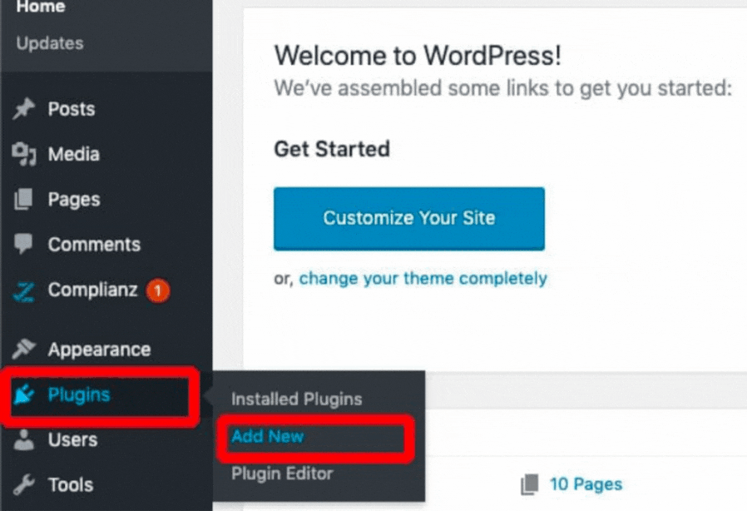Go to Updates in the sidebar
The height and width of the screenshot is (511, 747).
pos(50,43)
